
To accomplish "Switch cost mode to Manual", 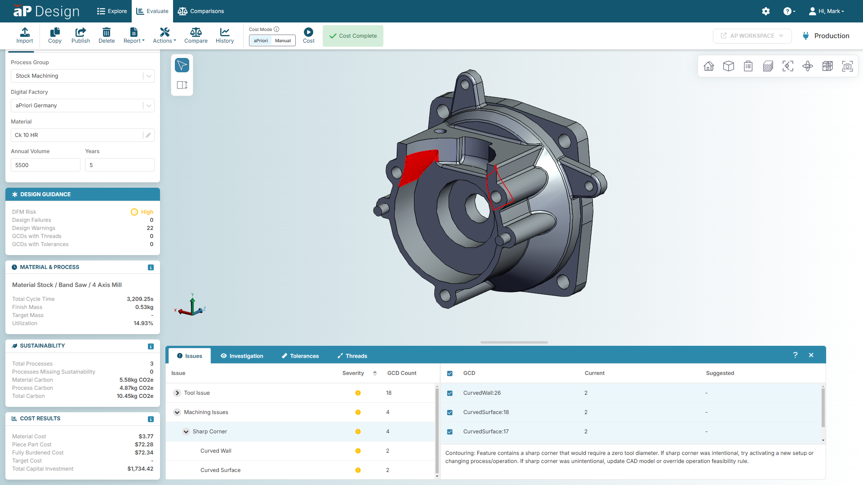I will (283, 40).
